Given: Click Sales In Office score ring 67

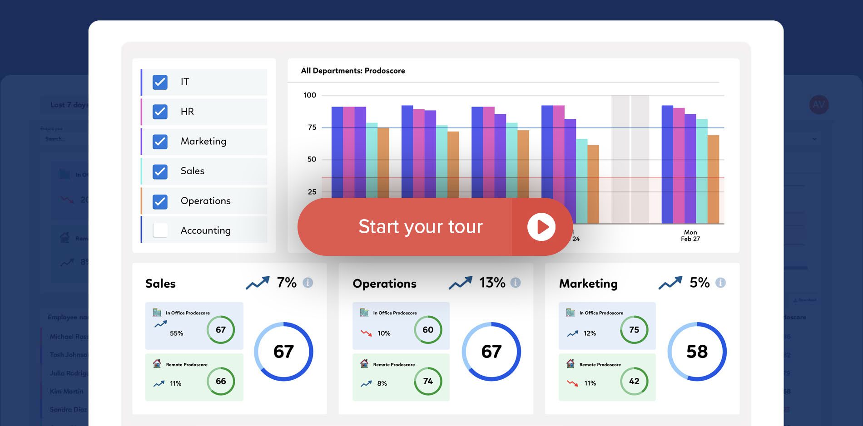Looking at the screenshot, I should (x=221, y=330).
